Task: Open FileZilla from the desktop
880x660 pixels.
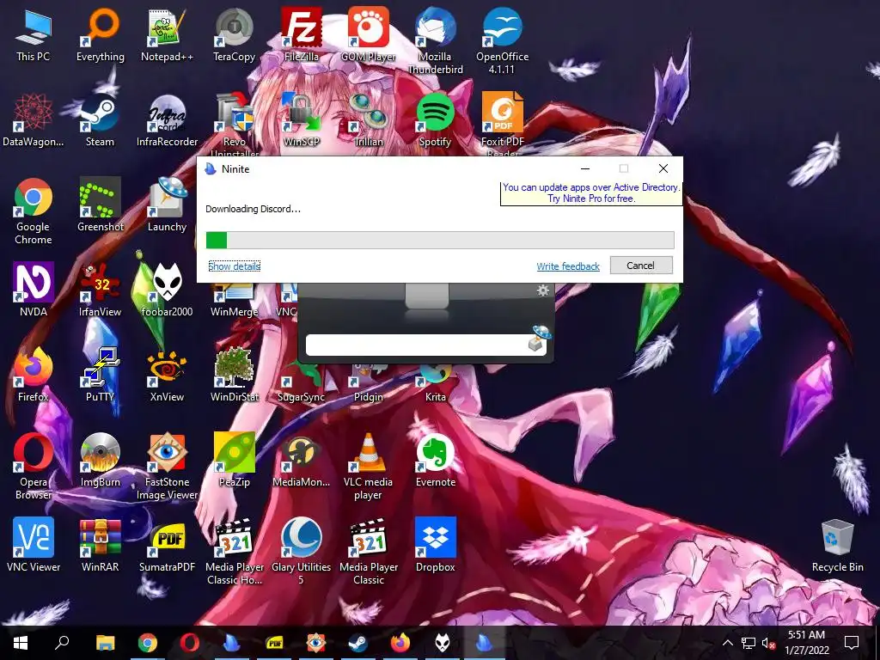Action: tap(302, 34)
